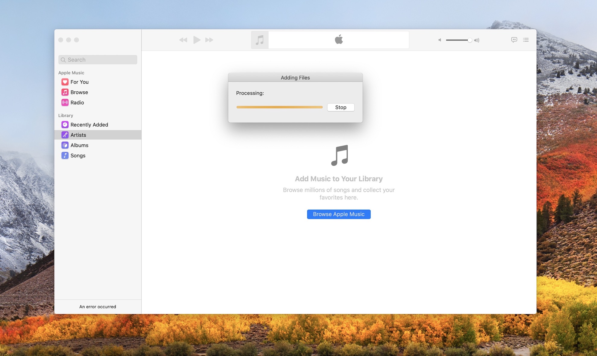Click the Browse sidebar icon
The height and width of the screenshot is (356, 597).
(x=65, y=92)
